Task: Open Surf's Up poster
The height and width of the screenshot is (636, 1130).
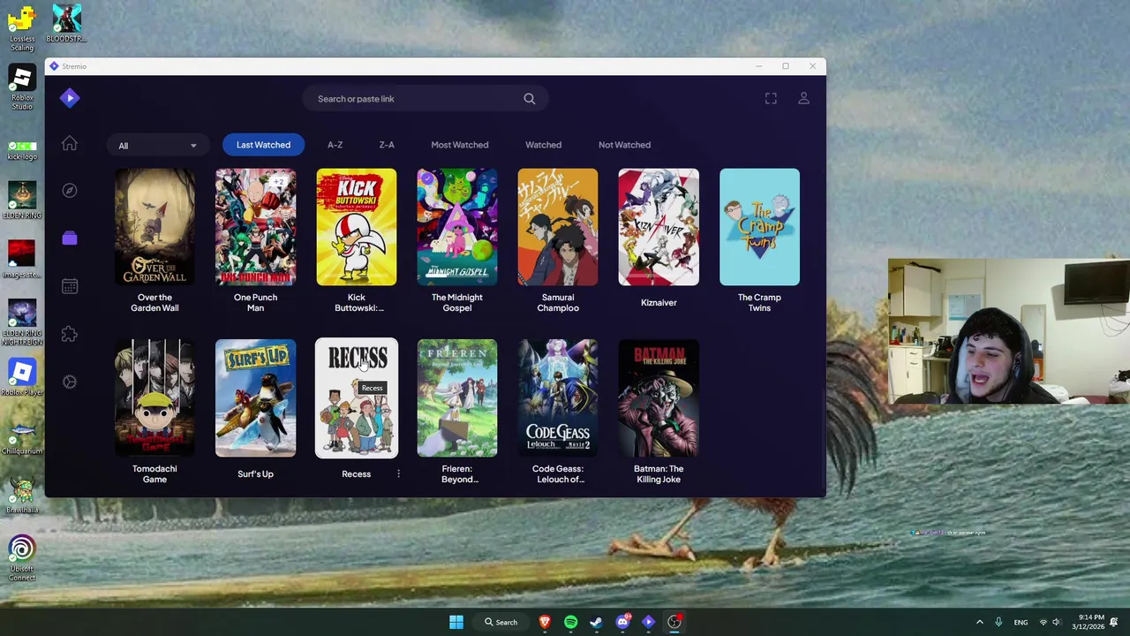Action: click(255, 398)
